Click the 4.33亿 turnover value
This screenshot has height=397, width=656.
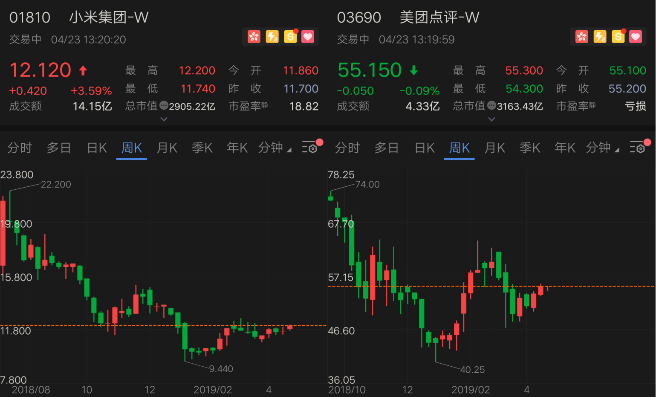pos(422,106)
